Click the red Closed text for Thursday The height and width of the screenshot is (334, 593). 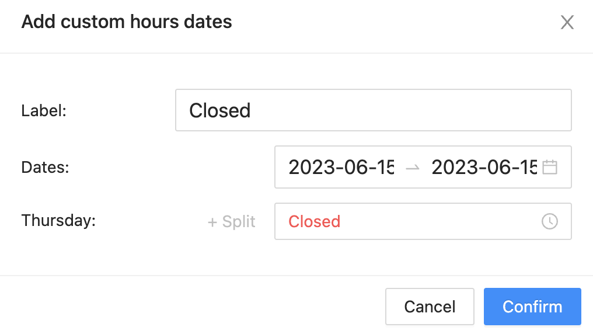314,222
